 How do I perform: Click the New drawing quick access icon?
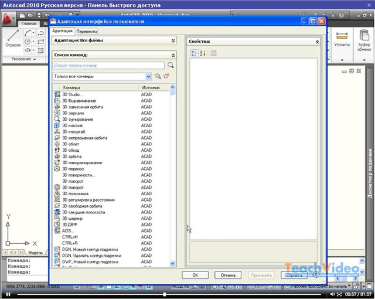click(22, 16)
